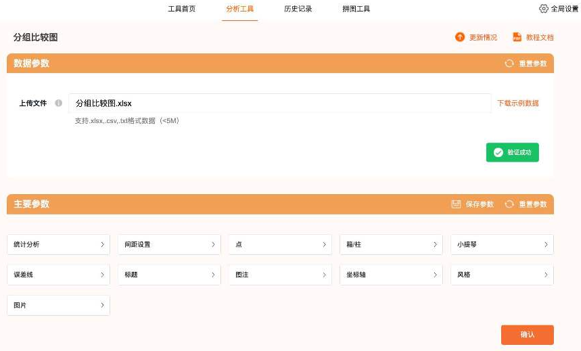The width and height of the screenshot is (581, 351).
Task: Click the 更新情况 upload arrow icon
Action: point(460,37)
